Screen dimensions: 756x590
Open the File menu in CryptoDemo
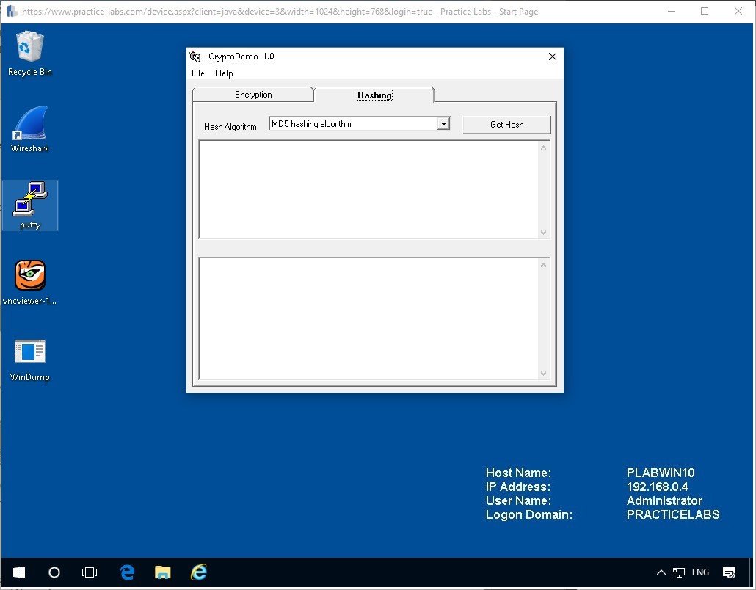197,73
